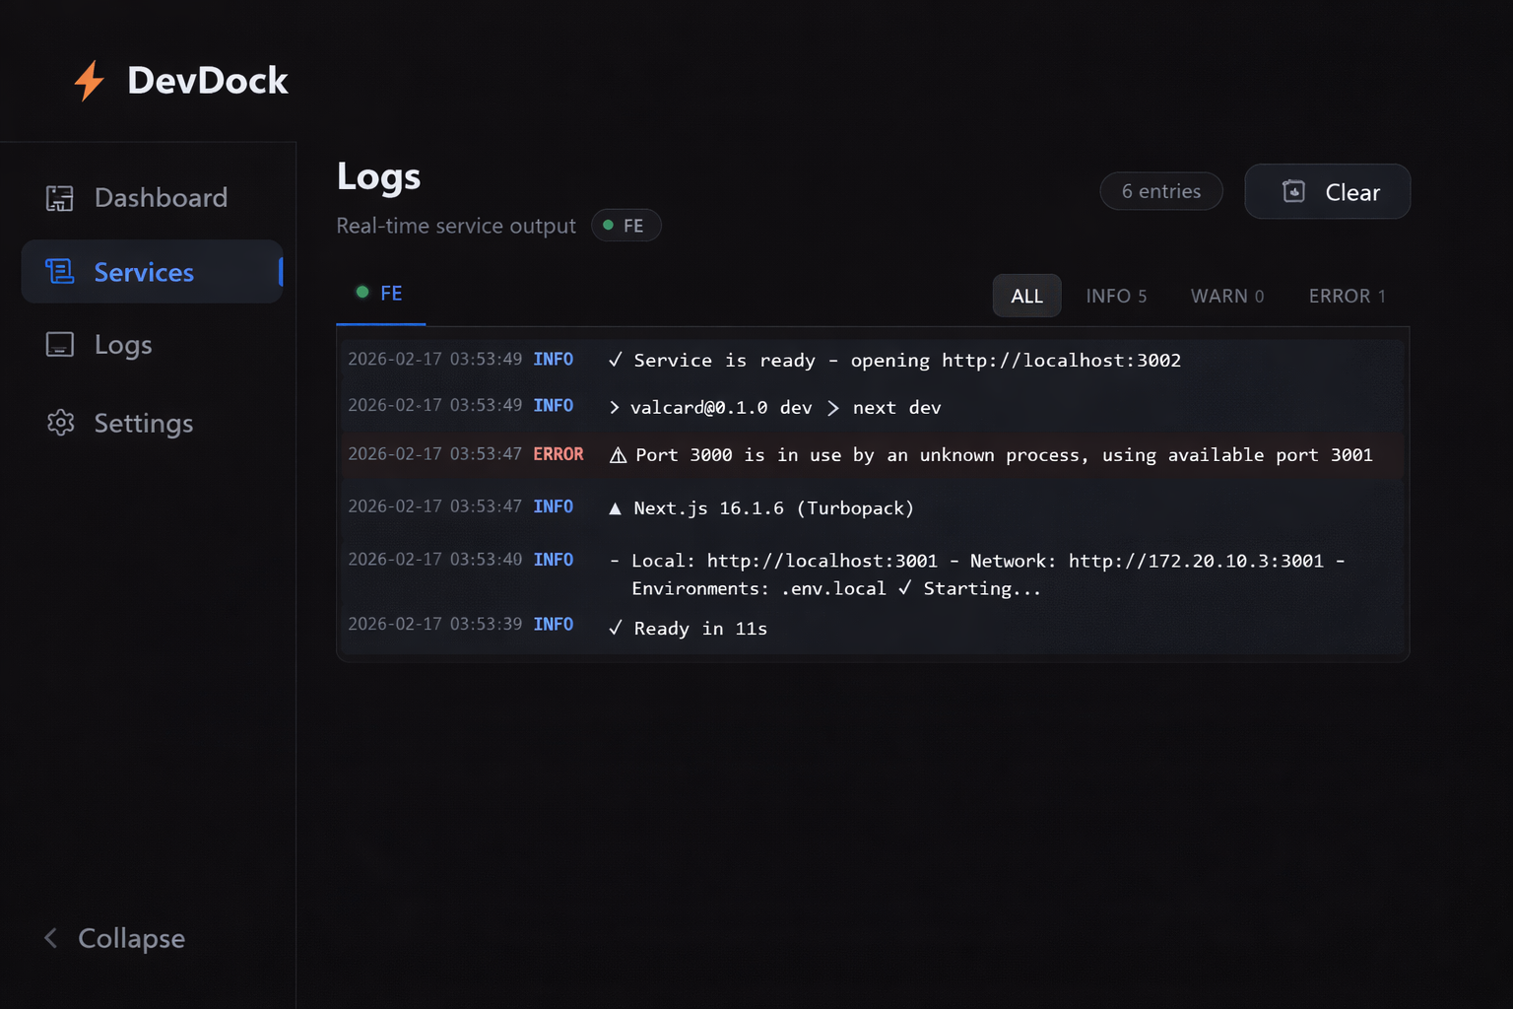Viewport: 1513px width, 1009px height.
Task: Click the trash icon on Clear button
Action: [1293, 191]
